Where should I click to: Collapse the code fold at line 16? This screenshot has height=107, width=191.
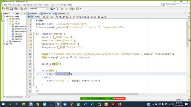point(34,70)
